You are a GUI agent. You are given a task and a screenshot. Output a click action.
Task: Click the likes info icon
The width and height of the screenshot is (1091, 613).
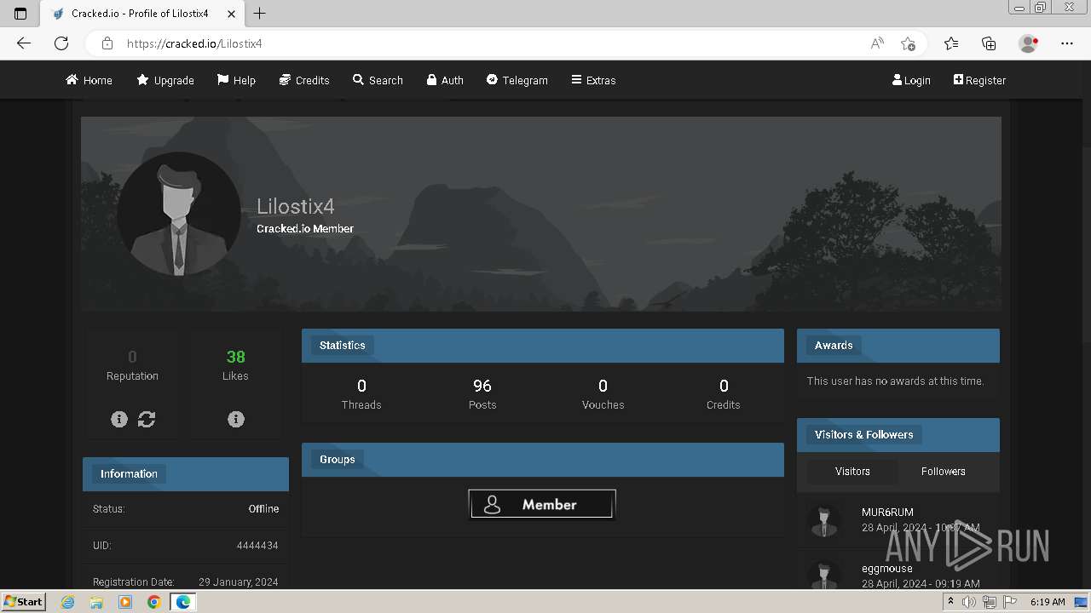click(x=236, y=419)
